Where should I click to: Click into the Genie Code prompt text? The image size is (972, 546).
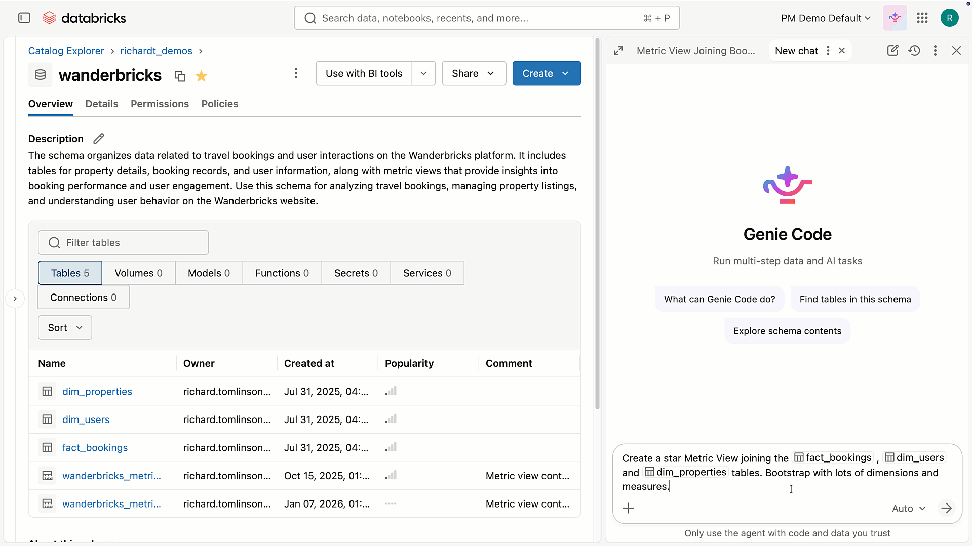point(784,472)
